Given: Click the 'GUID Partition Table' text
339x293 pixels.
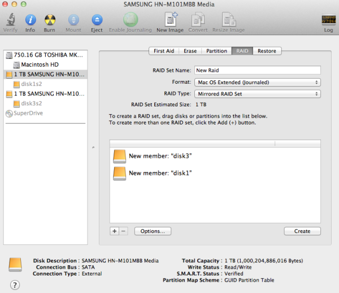Looking at the screenshot, I should [x=249, y=280].
